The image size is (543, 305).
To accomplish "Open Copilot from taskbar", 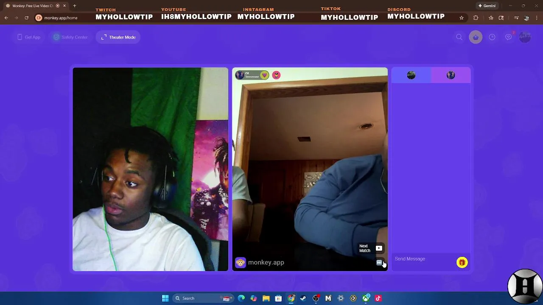I will pyautogui.click(x=254, y=298).
